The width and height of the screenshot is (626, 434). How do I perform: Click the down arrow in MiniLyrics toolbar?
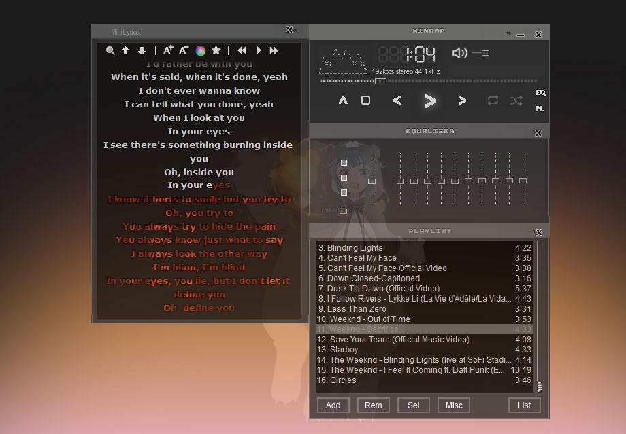coord(142,51)
